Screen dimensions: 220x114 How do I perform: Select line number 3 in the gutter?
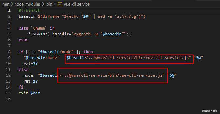click(x=9, y=22)
